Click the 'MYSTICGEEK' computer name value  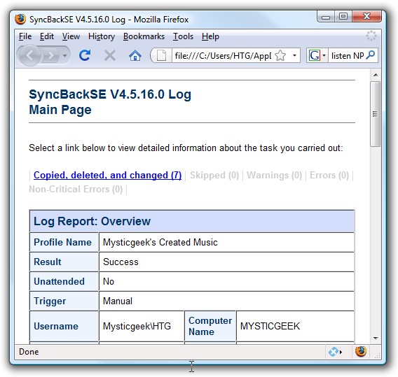270,326
